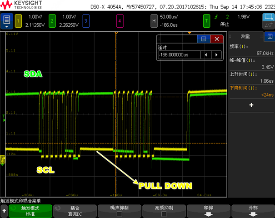
Task: Click the trigger time reference marker at top
Action: 116,33
